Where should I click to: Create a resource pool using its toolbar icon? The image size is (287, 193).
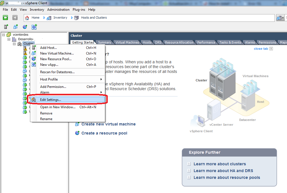point(25,27)
